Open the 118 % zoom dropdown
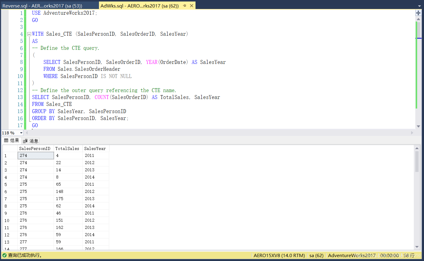Image resolution: width=424 pixels, height=261 pixels. coord(21,133)
